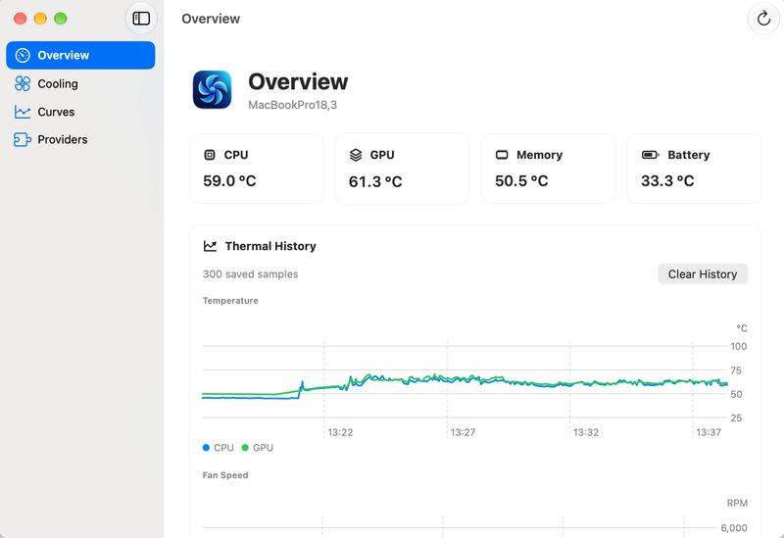
Task: Click the CPU temperature 59.0 °C
Action: click(229, 180)
